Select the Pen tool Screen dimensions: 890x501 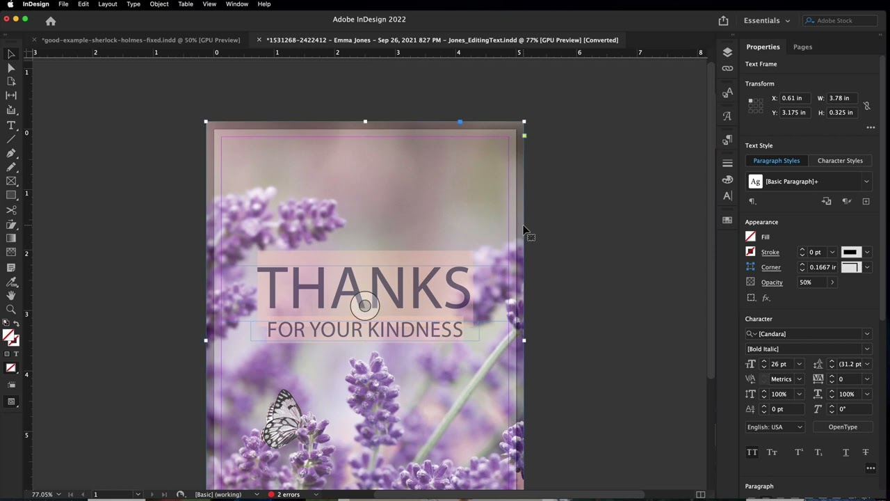tap(11, 153)
